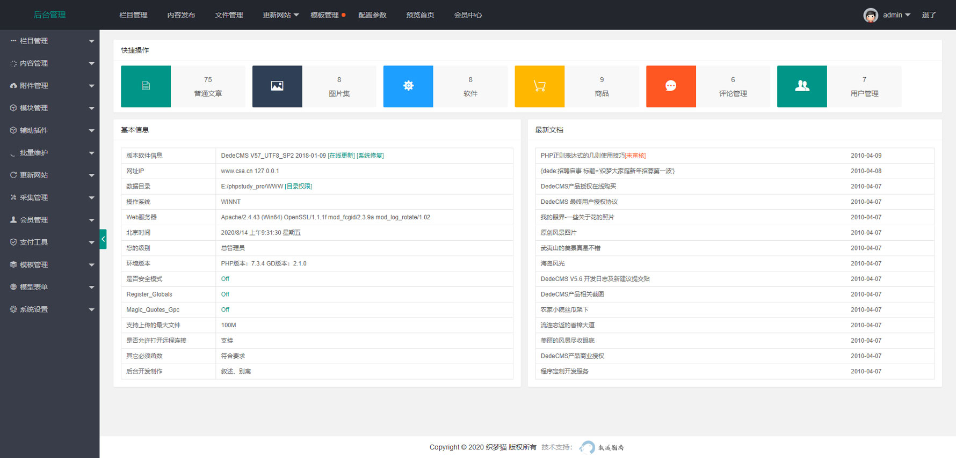Click the 2010-04-09 date cell

point(866,156)
